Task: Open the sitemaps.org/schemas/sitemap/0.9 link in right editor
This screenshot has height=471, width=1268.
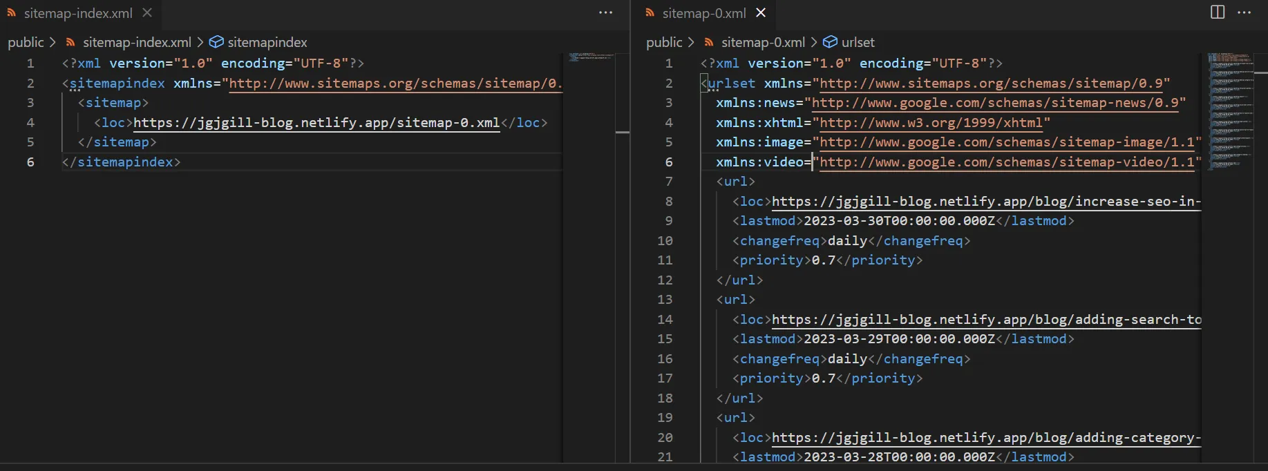Action: (991, 83)
